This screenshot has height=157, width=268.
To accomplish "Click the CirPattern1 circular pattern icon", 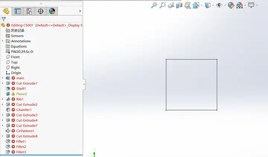I will click(8, 131).
